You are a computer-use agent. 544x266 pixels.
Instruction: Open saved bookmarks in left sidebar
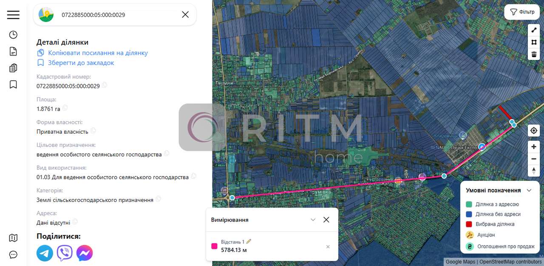(13, 84)
